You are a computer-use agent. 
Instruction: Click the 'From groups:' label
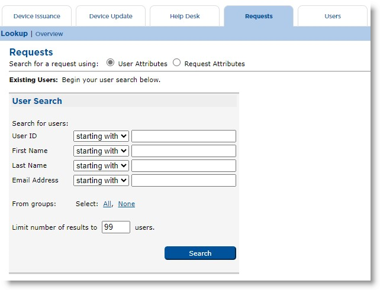pyautogui.click(x=34, y=204)
